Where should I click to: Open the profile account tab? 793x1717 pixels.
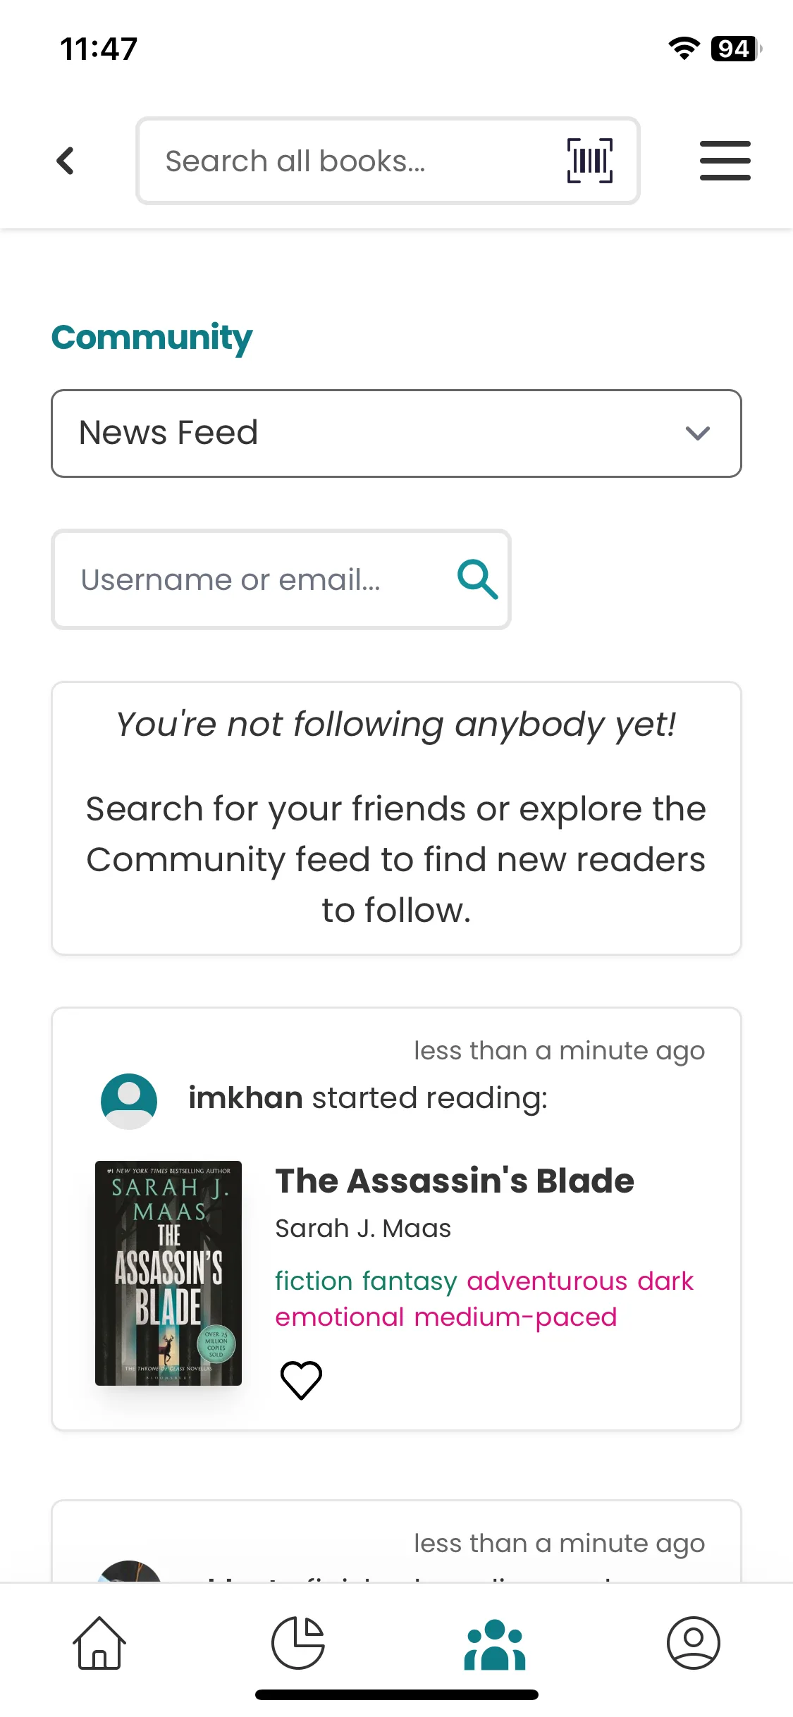click(693, 1642)
